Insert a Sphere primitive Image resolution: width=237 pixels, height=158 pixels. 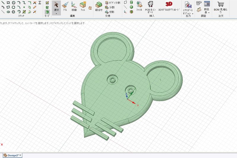pos(132,7)
